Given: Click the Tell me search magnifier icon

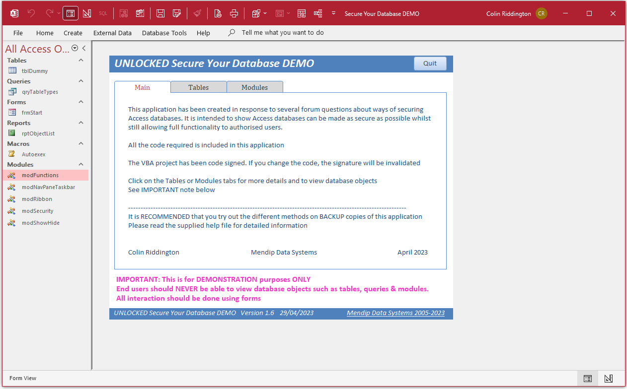Looking at the screenshot, I should [x=232, y=33].
